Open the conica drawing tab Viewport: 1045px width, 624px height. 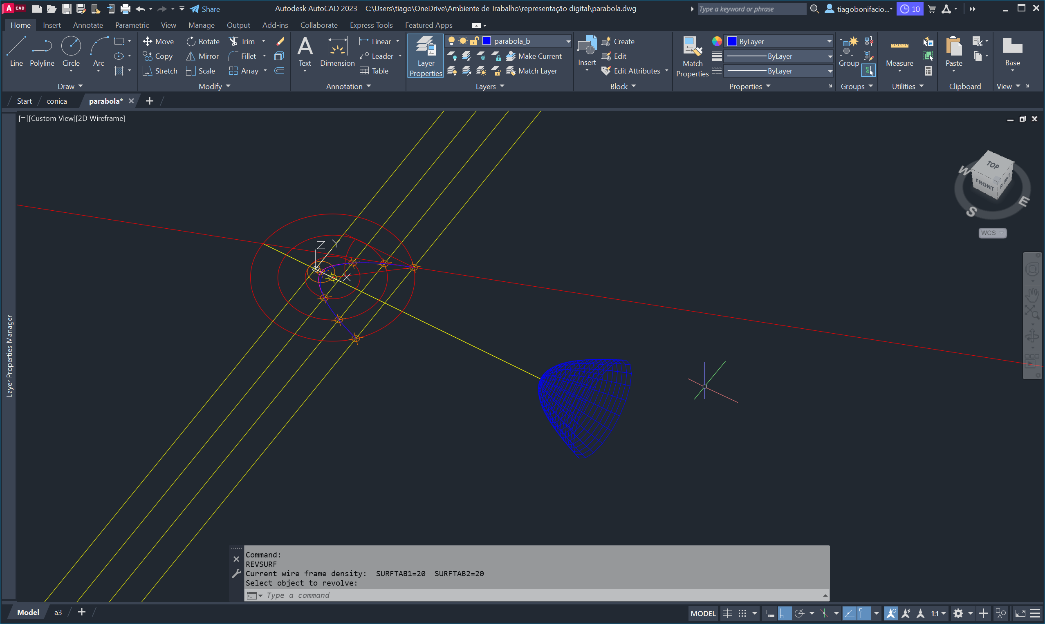56,101
